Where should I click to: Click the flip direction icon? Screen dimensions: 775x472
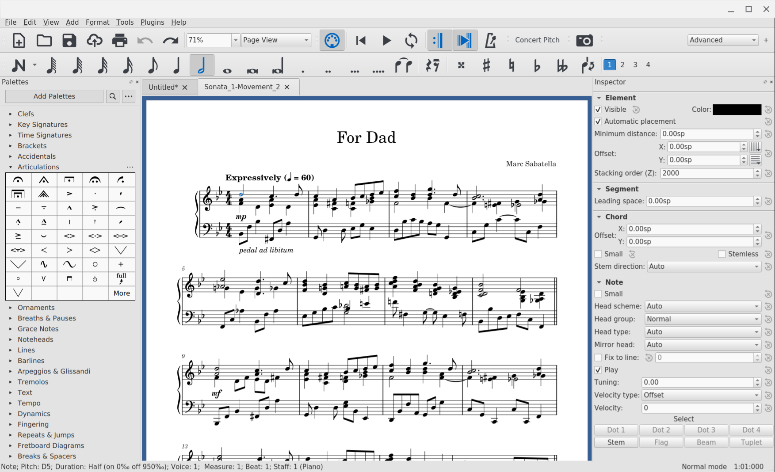(588, 65)
